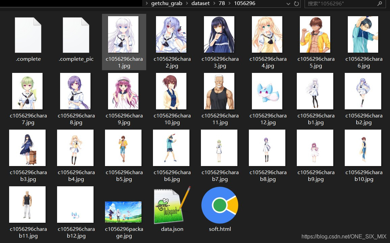Select c1056296charab6.jpg thumbnail
Screen dimensions: 390x243
coord(171,148)
